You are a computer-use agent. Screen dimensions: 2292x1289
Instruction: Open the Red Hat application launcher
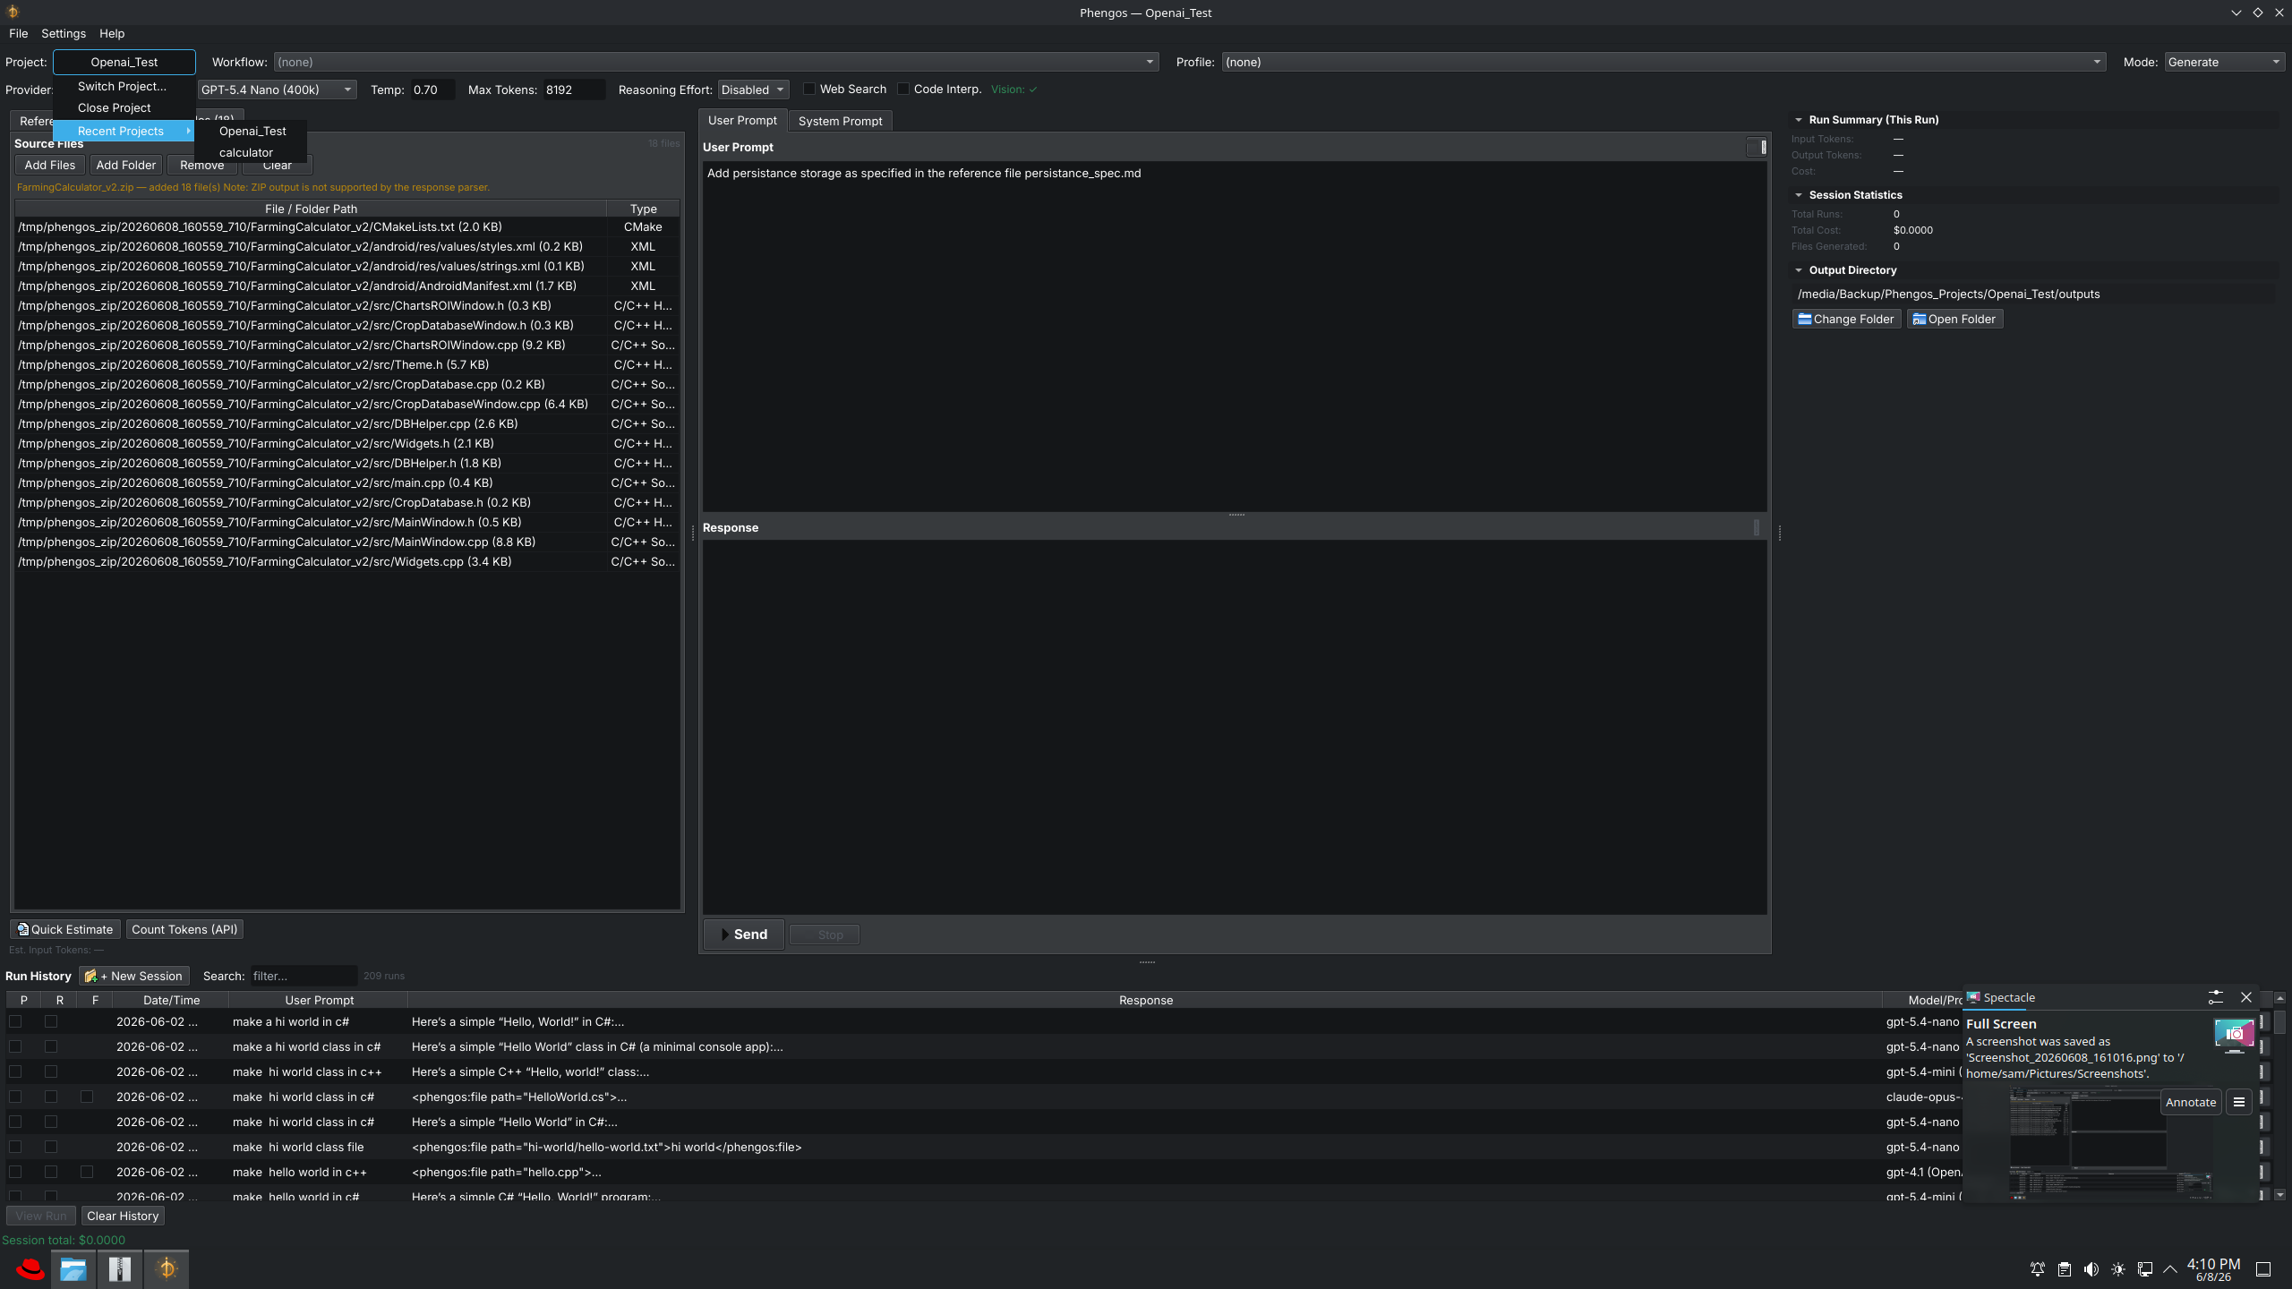[30, 1268]
